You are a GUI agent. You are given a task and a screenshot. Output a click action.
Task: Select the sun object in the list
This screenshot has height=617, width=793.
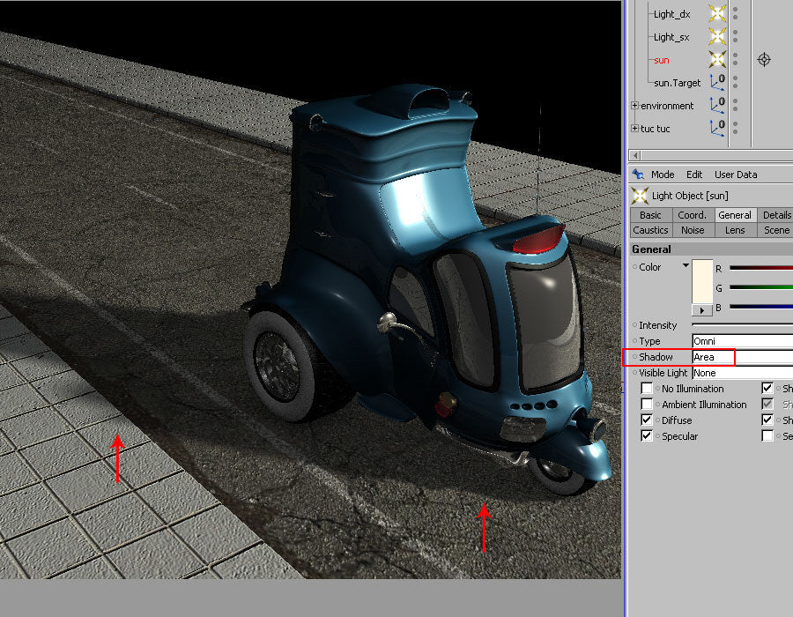660,60
